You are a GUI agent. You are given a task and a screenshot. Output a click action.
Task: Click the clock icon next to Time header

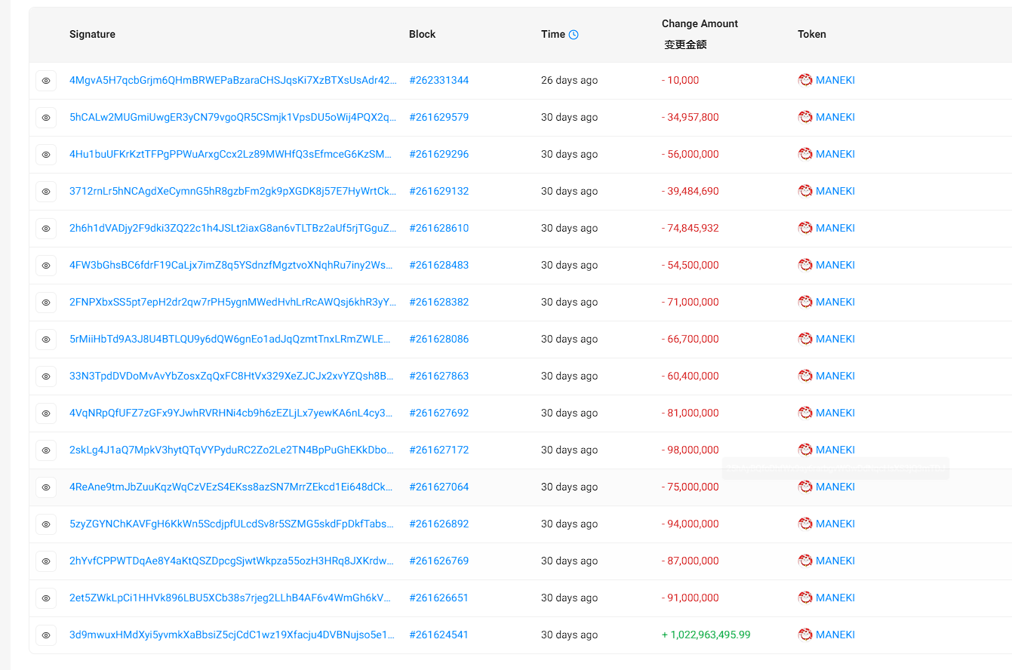tap(574, 35)
